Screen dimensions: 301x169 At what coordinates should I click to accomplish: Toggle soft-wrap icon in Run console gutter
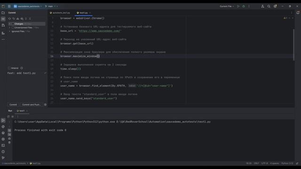pos(9,131)
